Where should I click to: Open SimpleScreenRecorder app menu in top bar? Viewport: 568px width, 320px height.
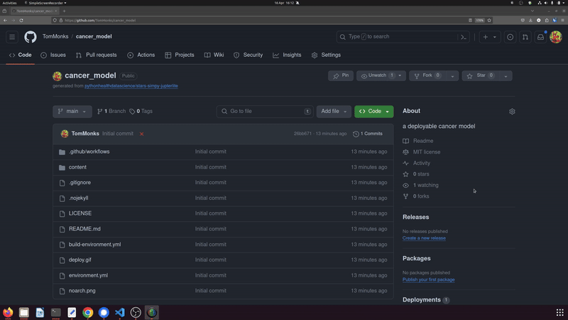45,3
